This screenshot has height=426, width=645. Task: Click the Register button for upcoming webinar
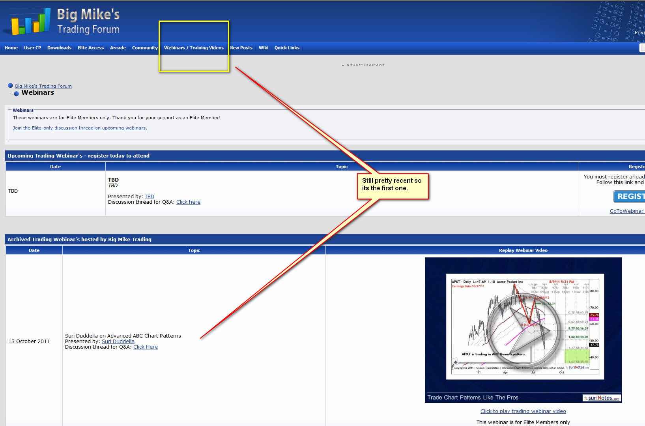click(x=629, y=196)
